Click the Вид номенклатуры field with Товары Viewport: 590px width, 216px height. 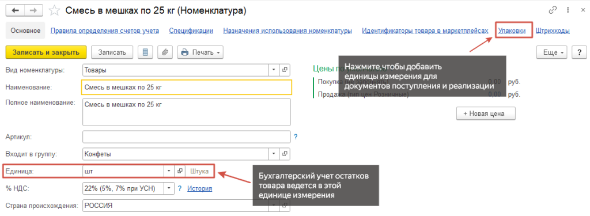[x=175, y=70]
